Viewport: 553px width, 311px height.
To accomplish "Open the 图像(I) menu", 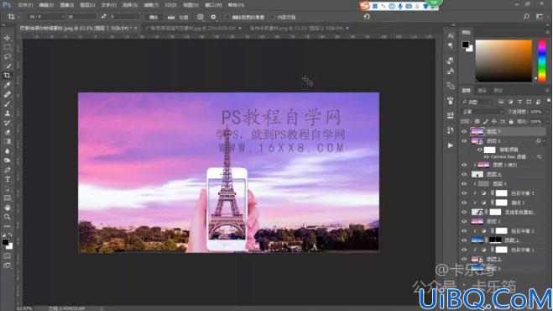I will 66,5.
